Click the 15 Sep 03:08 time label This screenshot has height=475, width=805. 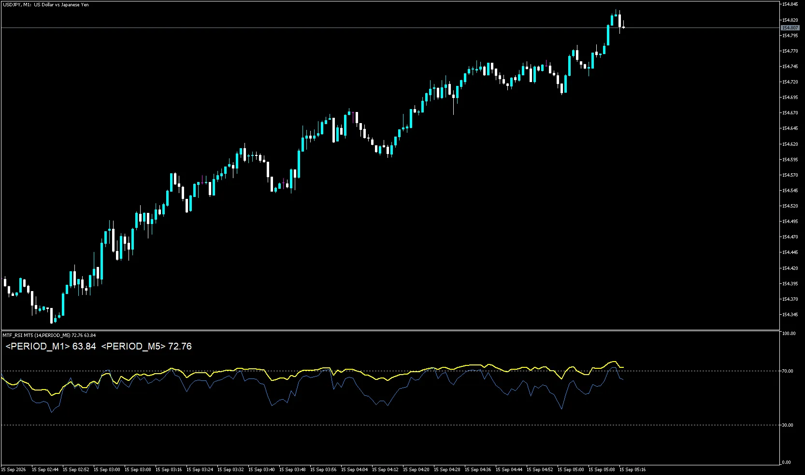138,470
